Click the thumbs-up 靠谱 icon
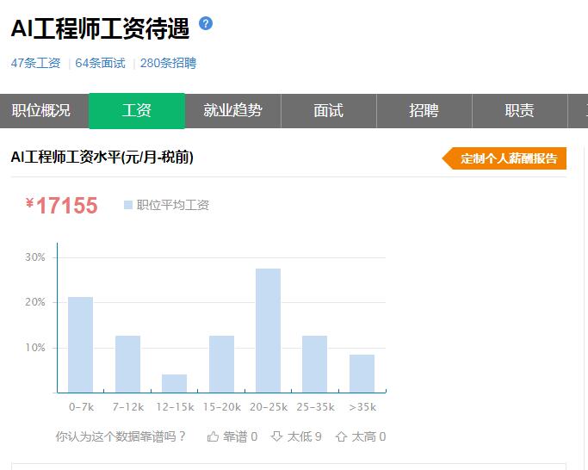The height and width of the screenshot is (470, 588). 213,436
